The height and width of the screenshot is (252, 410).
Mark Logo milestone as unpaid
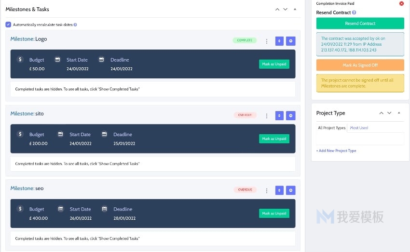pos(274,64)
